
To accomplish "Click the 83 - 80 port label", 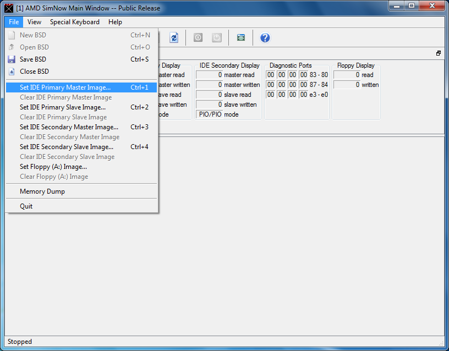I will (x=319, y=75).
